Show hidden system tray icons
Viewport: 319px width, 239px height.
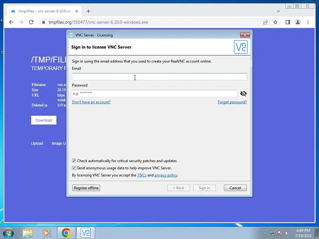pyautogui.click(x=265, y=233)
